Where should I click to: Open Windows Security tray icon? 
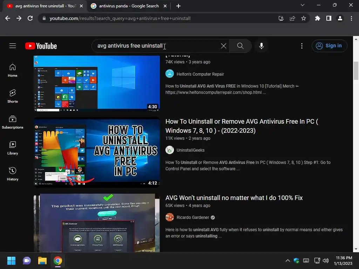coord(296,261)
